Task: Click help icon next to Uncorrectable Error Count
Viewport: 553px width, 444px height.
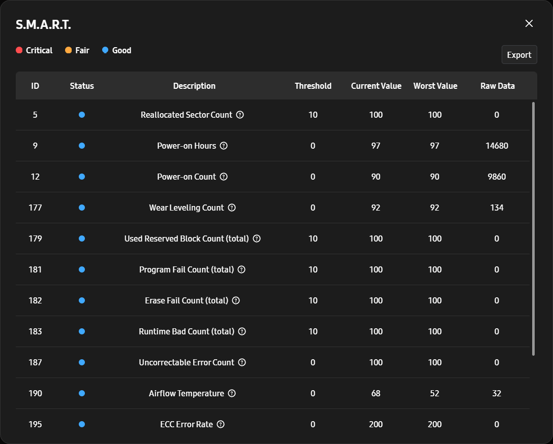Action: coord(242,363)
